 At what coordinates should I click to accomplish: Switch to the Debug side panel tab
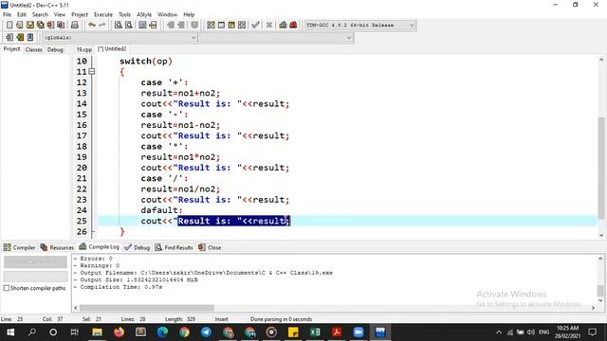point(55,50)
